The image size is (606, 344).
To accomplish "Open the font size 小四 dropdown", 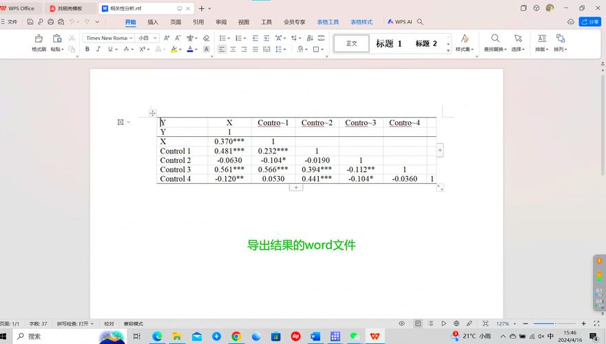I will pos(147,39).
